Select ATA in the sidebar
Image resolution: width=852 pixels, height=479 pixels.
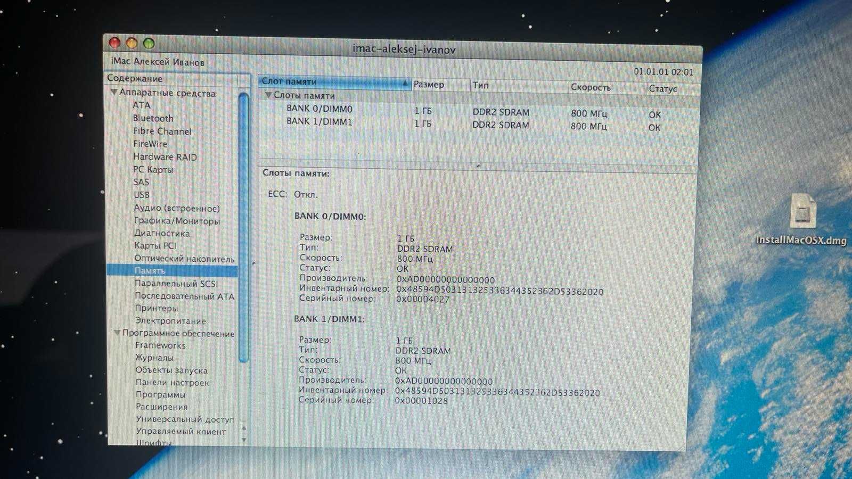[142, 105]
